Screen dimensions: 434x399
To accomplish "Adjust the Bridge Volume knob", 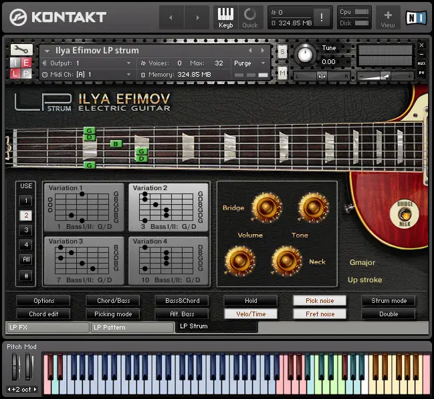I will pos(266,208).
